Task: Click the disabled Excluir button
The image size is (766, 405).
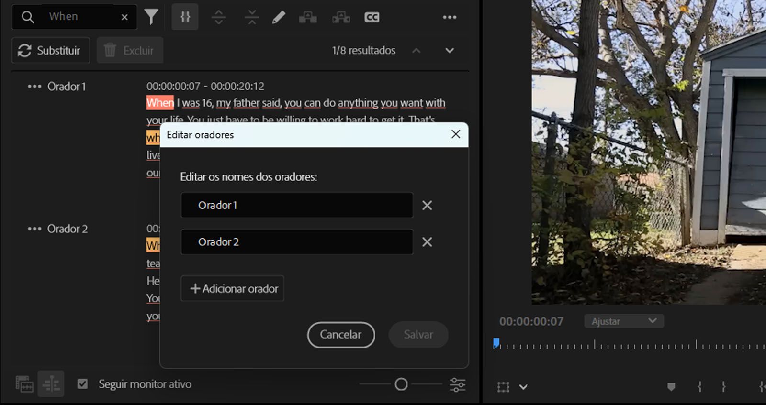Action: pyautogui.click(x=130, y=50)
